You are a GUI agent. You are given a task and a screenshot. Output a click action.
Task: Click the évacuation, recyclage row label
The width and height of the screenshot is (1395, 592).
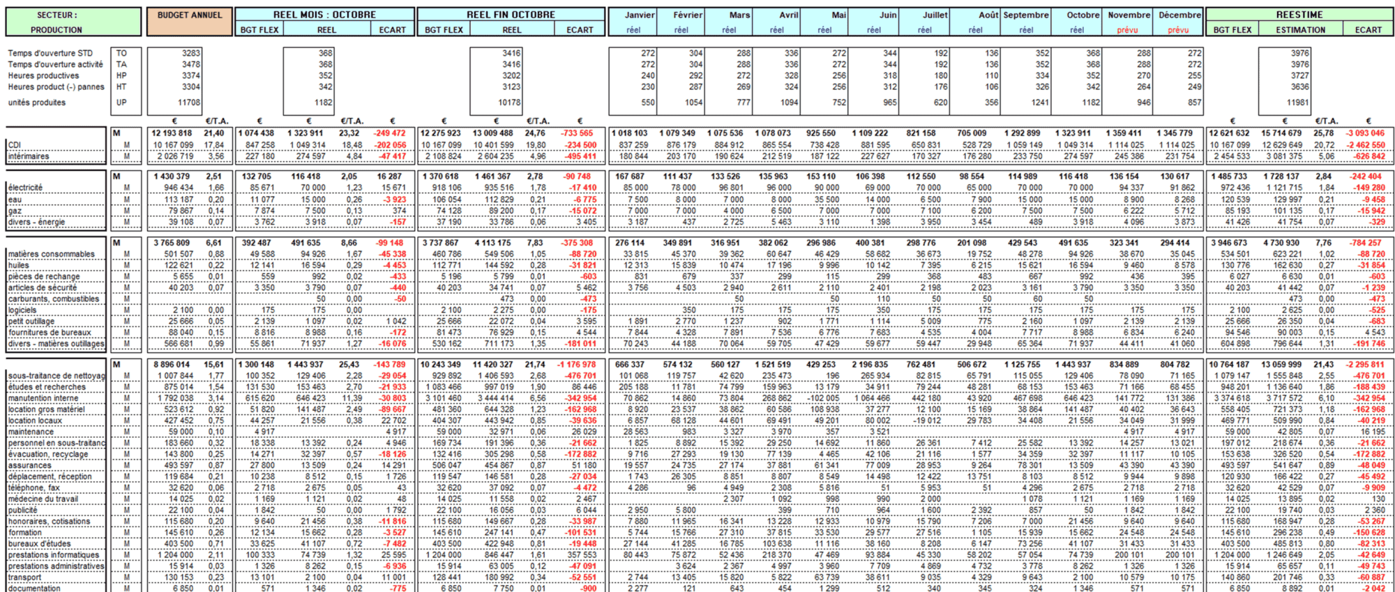tap(48, 454)
